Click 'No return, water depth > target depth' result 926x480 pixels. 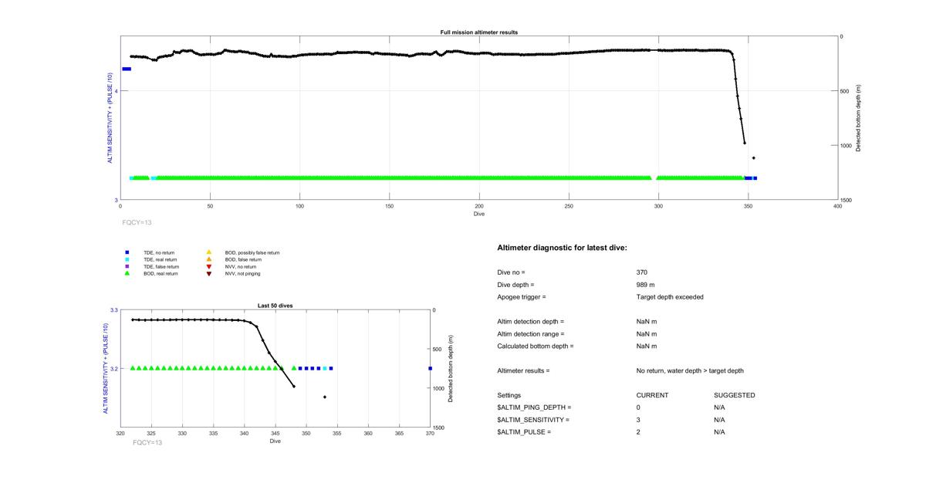click(690, 371)
